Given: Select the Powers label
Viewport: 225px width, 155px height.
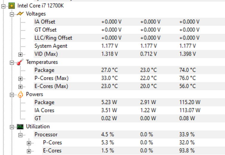Looking at the screenshot, I should click(x=34, y=94).
